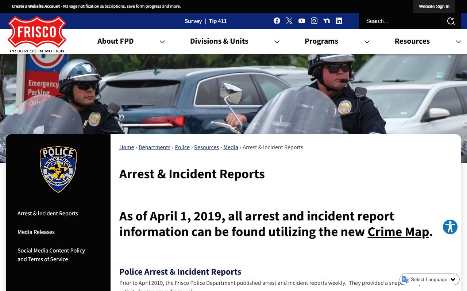This screenshot has width=467, height=291.
Task: Open the Survey link
Action: (193, 21)
